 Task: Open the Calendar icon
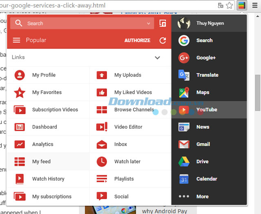184,179
